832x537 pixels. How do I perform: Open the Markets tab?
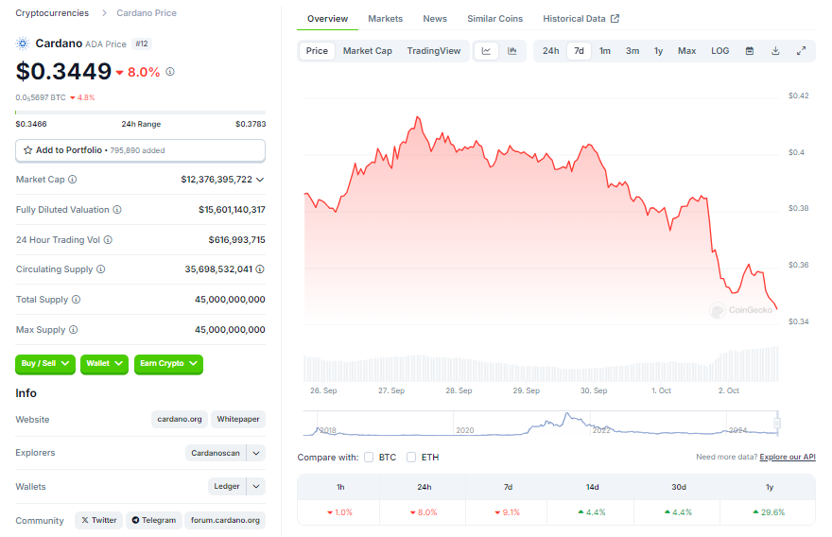(385, 19)
